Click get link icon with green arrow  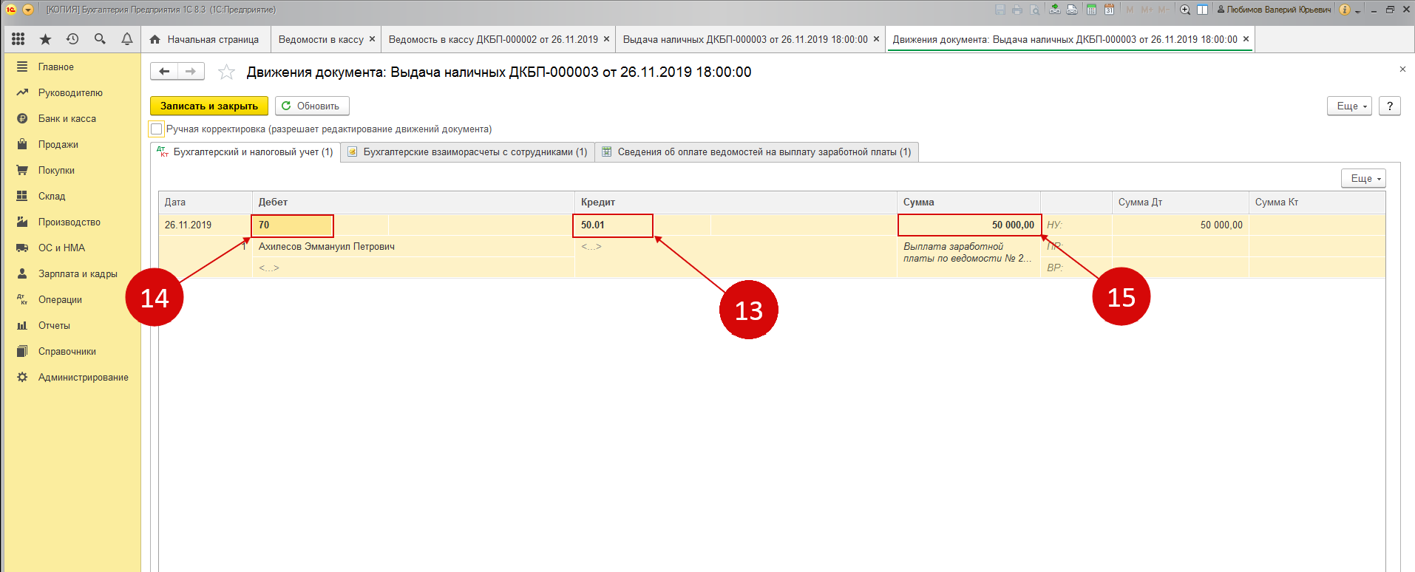point(1055,10)
